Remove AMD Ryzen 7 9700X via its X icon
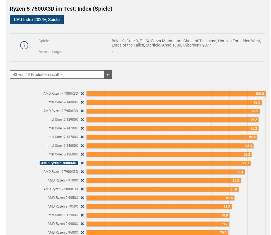Image resolution: width=271 pixels, height=235 pixels. [x=82, y=180]
